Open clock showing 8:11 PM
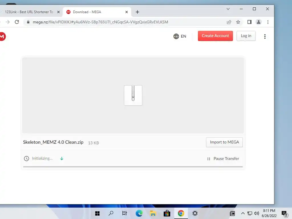This screenshot has height=219, width=292. click(269, 213)
